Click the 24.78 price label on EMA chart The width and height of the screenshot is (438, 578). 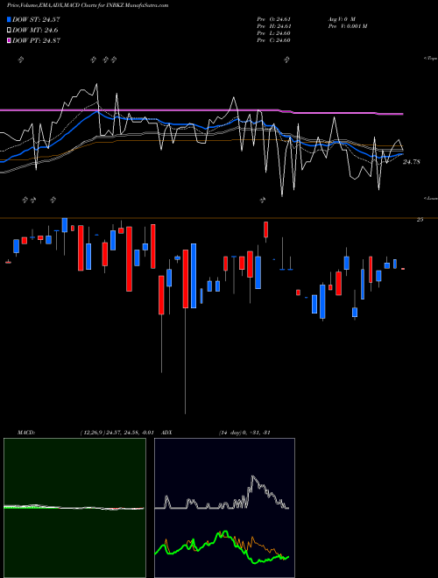tap(411, 162)
